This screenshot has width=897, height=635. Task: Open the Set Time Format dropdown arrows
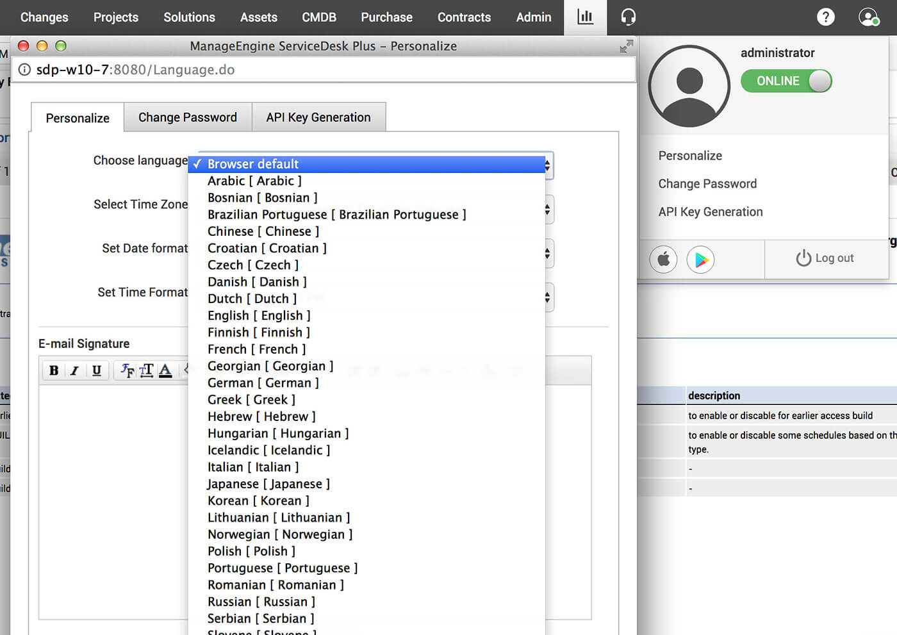click(548, 297)
